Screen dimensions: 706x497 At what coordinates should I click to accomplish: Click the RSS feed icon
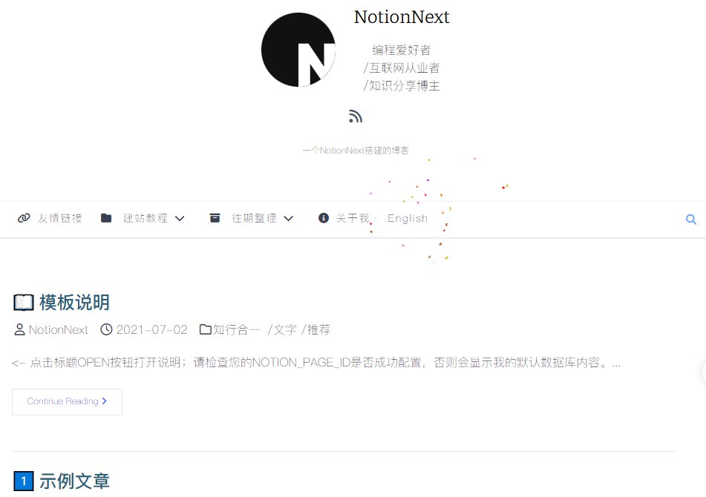[x=356, y=116]
